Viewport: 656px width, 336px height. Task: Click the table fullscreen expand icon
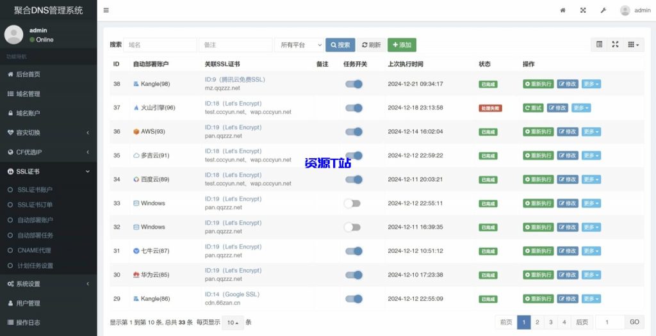615,45
